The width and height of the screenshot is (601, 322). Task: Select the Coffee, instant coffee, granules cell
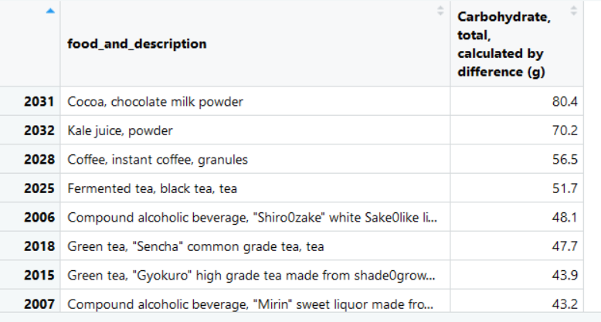tap(255, 159)
